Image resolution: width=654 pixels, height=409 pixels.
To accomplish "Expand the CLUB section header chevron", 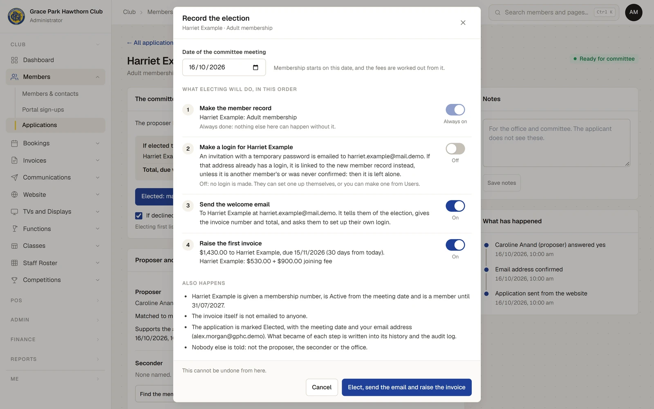I will [98, 45].
